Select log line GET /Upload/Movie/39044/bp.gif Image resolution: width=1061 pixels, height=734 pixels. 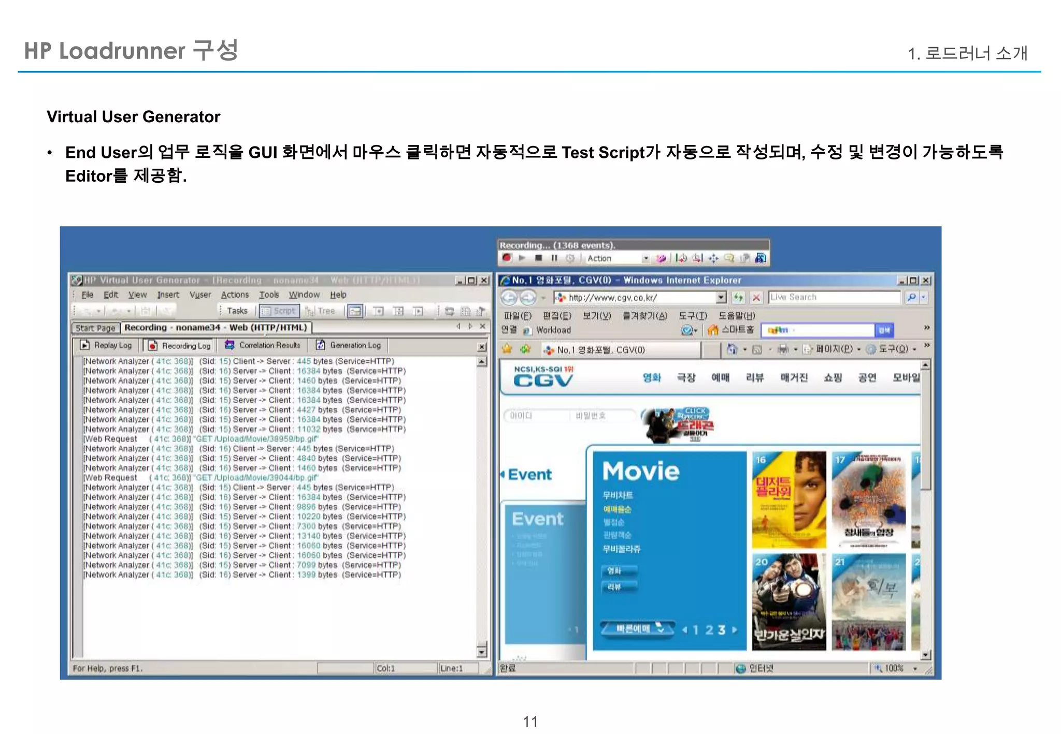(x=201, y=478)
